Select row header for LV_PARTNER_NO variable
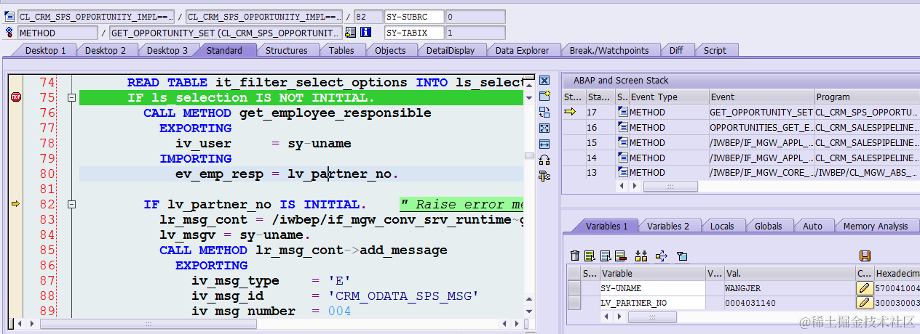This screenshot has height=334, width=920. pos(574,303)
